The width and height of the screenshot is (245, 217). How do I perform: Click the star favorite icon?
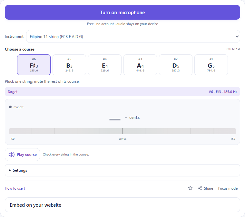point(190,188)
